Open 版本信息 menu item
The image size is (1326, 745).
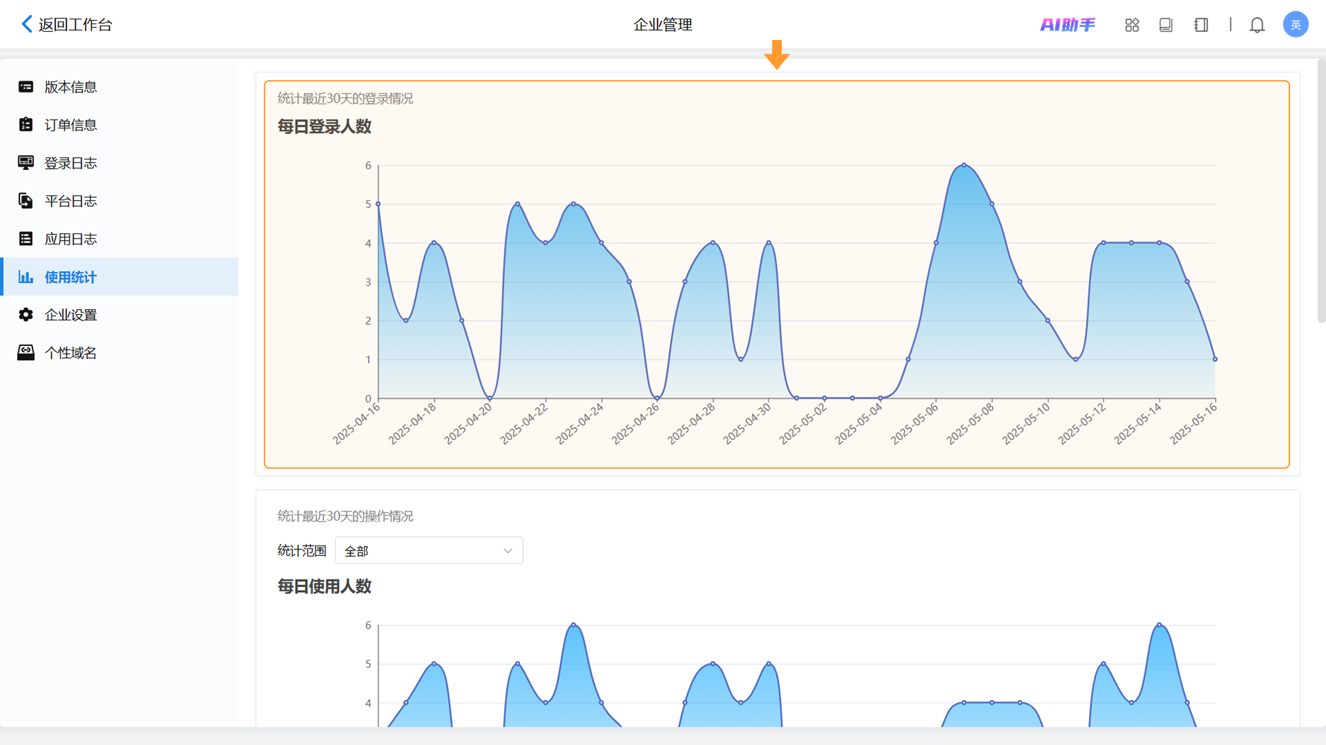(119, 86)
